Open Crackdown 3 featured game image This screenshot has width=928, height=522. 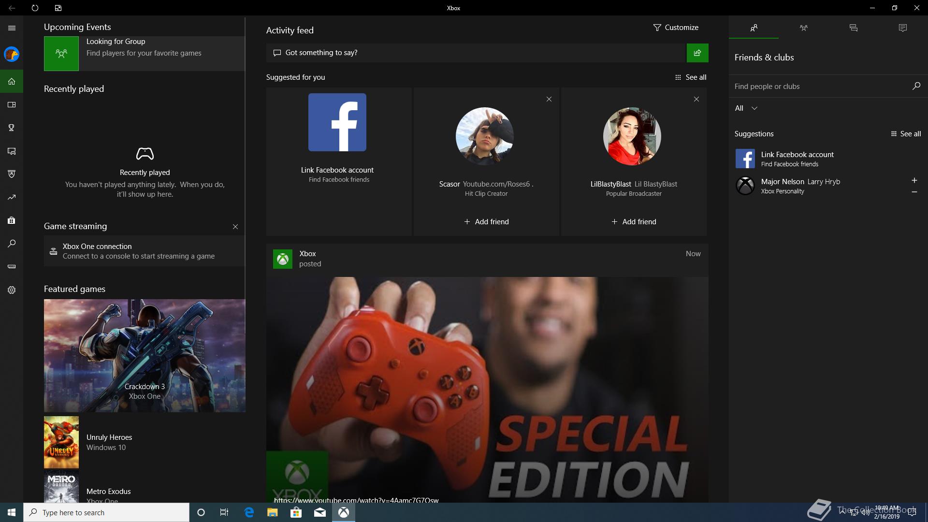click(145, 355)
